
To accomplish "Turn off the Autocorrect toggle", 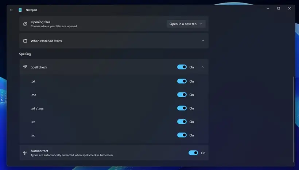I will pyautogui.click(x=193, y=153).
